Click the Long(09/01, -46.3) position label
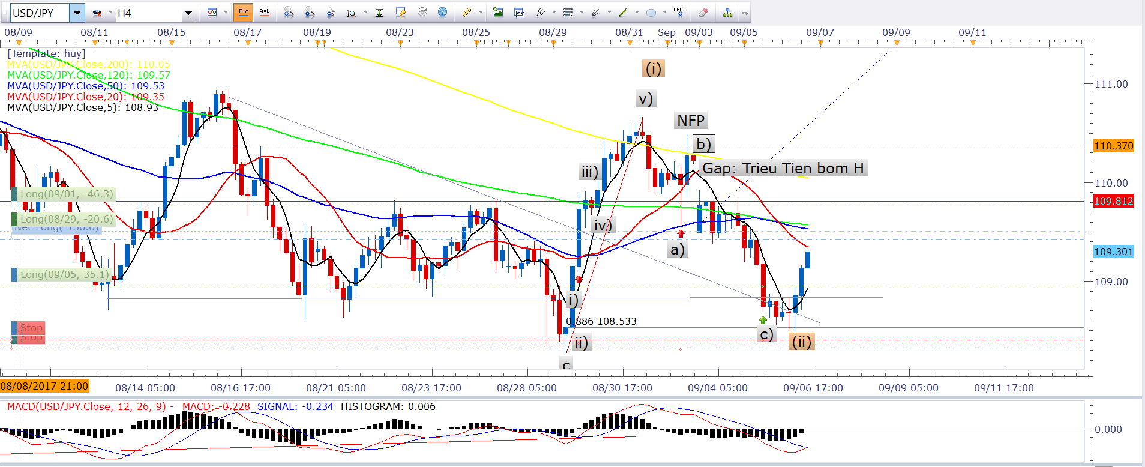The width and height of the screenshot is (1145, 467). click(66, 194)
